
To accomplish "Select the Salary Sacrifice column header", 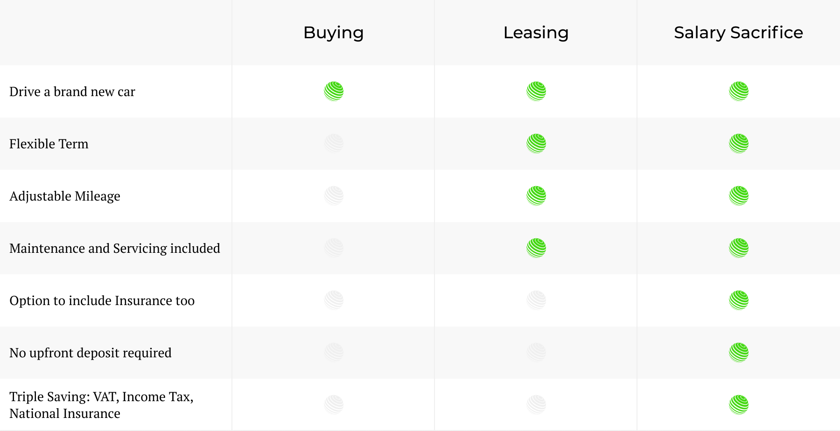I will point(738,33).
